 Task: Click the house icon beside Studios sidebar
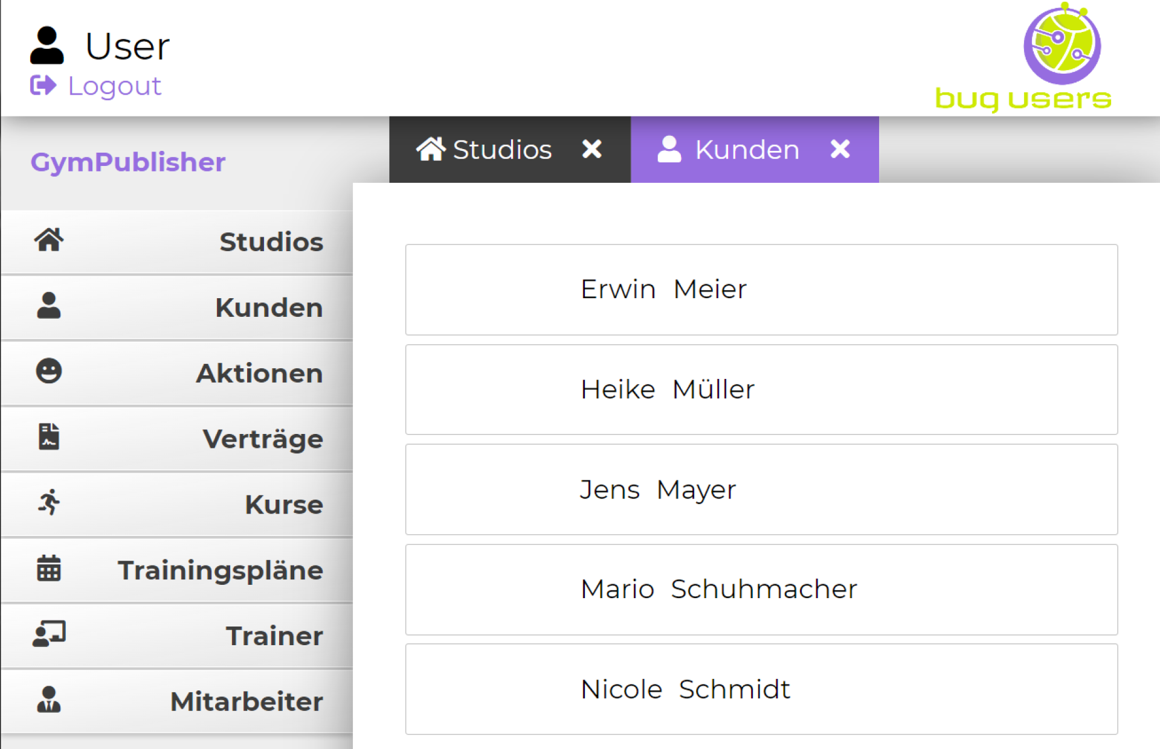(49, 240)
